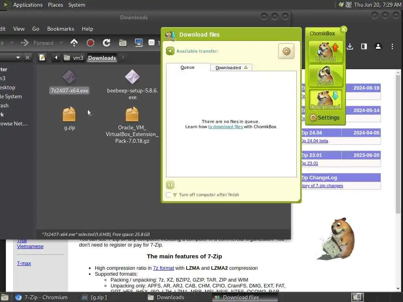Open the Bookmarks menu
The height and width of the screenshot is (302, 403).
coord(60,29)
